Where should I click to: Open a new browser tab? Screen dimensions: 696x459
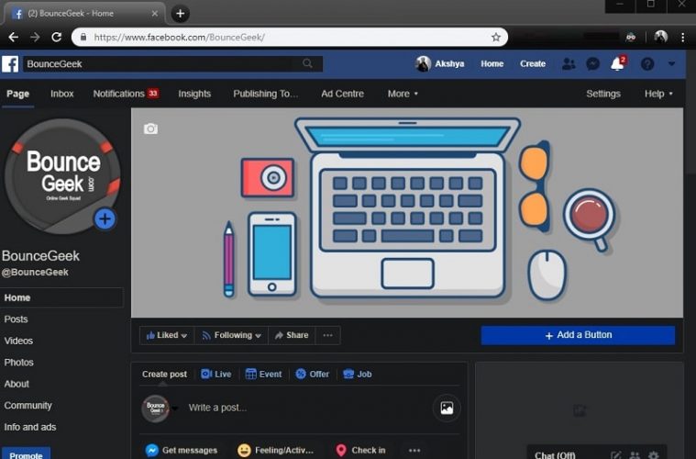point(181,14)
